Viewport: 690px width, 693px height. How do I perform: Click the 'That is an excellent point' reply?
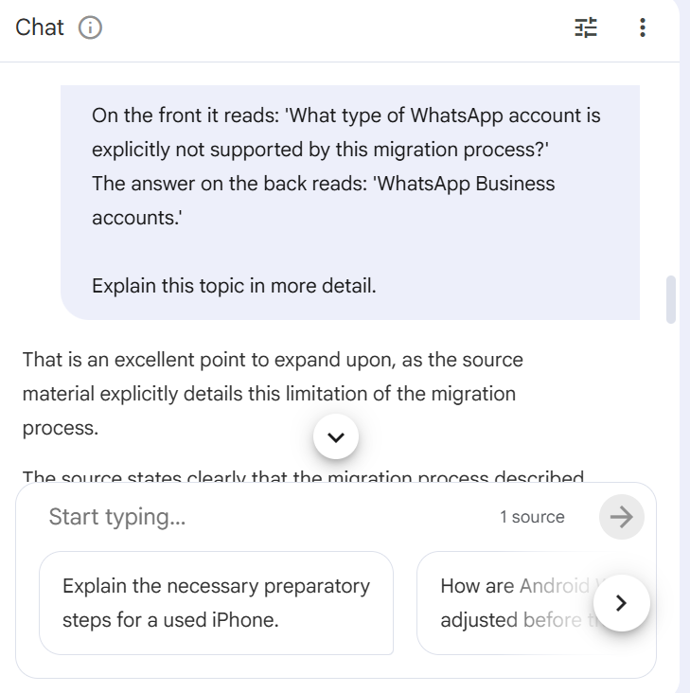273,360
